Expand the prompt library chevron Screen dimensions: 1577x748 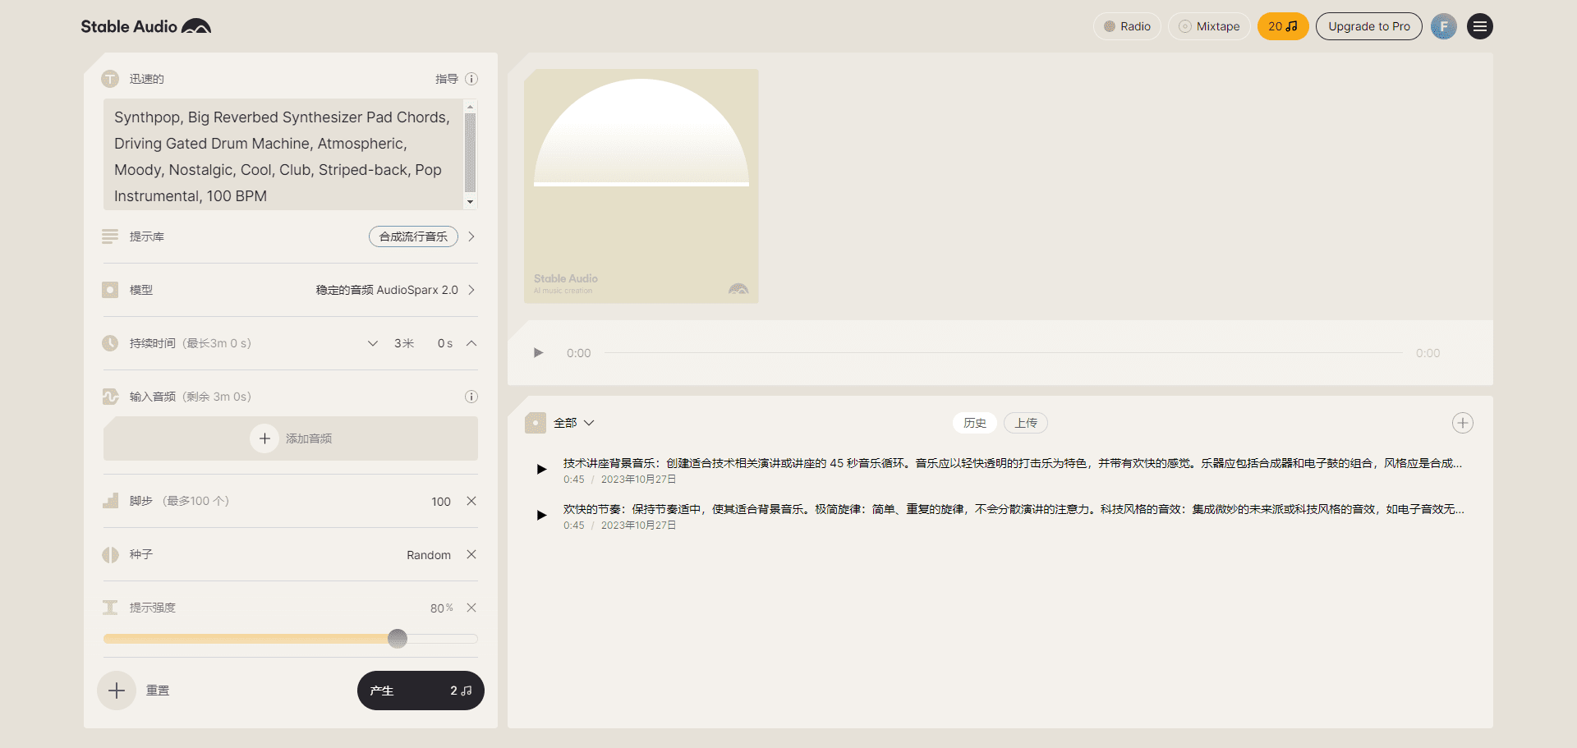(x=471, y=236)
